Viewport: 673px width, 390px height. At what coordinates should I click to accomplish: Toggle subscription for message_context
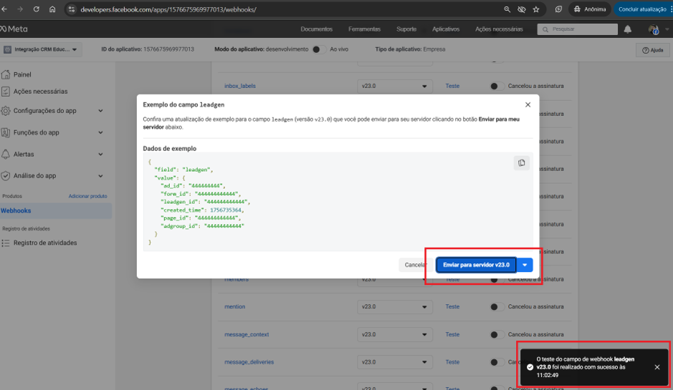point(496,335)
